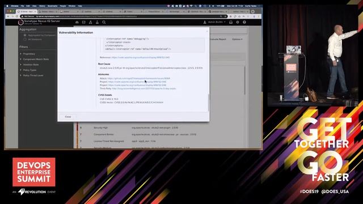Open the Window menu
363x204 pixels.
(72, 6)
